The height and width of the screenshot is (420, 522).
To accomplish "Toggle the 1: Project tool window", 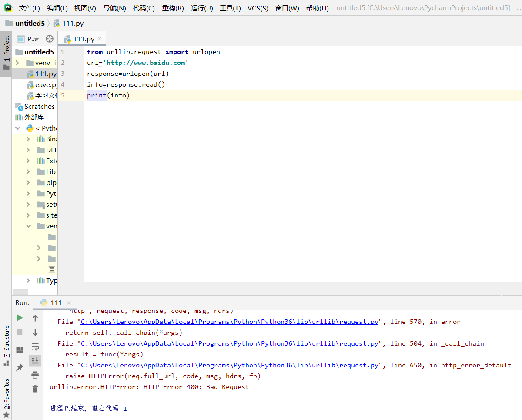I will (6, 54).
